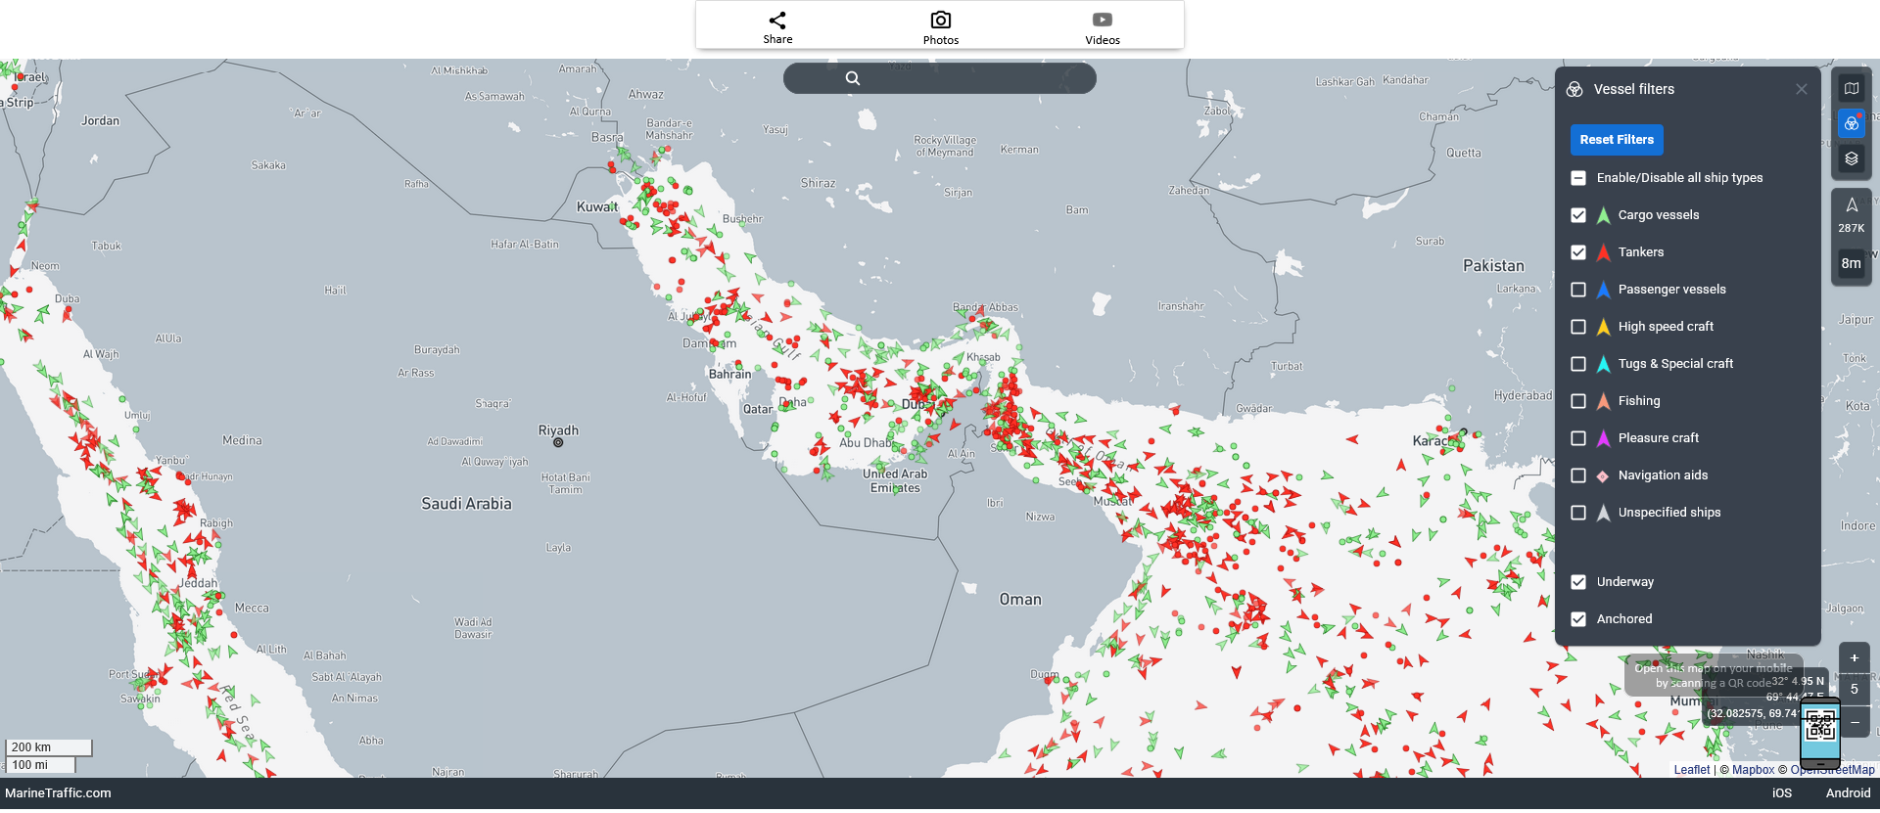
Task: Click the '100 mi' scale label
Action: click(x=41, y=765)
